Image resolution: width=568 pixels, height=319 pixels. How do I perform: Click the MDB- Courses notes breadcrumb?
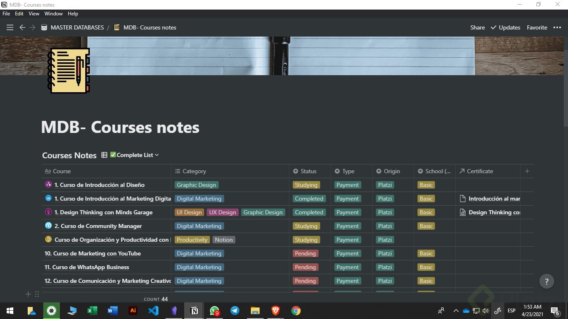(x=145, y=27)
